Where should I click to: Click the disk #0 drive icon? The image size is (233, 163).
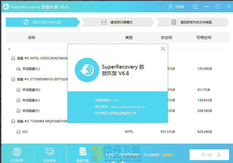coord(13,58)
